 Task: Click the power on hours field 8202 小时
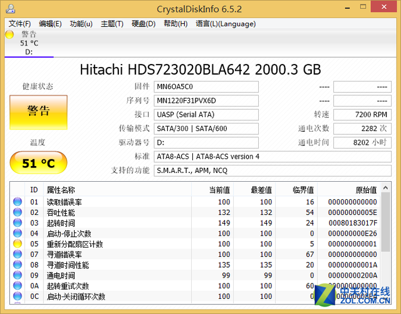[x=362, y=142]
